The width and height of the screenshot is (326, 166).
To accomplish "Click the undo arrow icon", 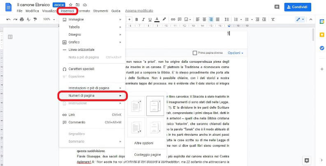I will [9, 19].
